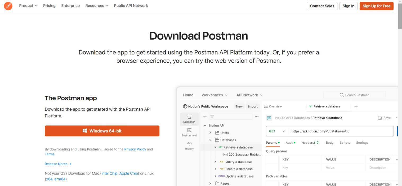Click the Import button in the workspace

[253, 106]
